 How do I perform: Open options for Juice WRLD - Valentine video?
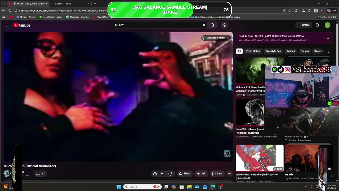282,175
